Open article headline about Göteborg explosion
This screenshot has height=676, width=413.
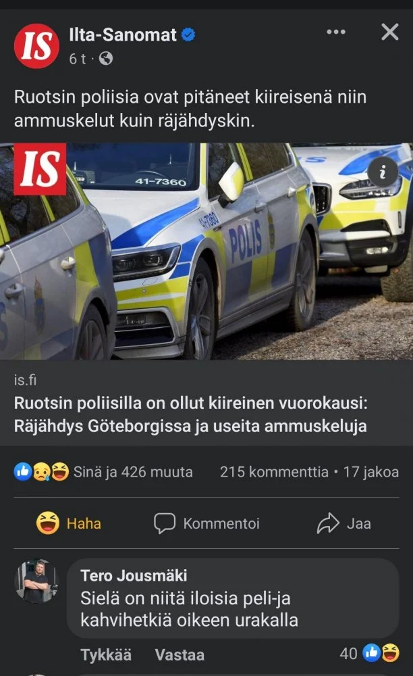click(190, 414)
